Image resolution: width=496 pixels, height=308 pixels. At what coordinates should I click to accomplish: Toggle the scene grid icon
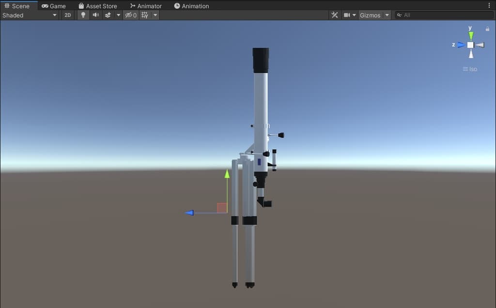[144, 15]
